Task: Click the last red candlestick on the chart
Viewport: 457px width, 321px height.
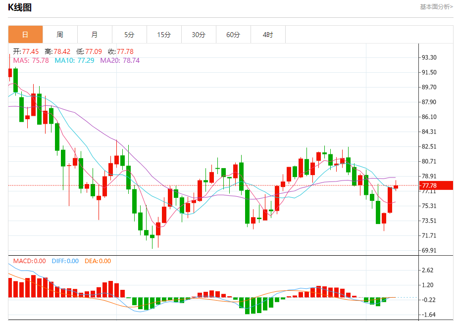Action: tap(396, 187)
